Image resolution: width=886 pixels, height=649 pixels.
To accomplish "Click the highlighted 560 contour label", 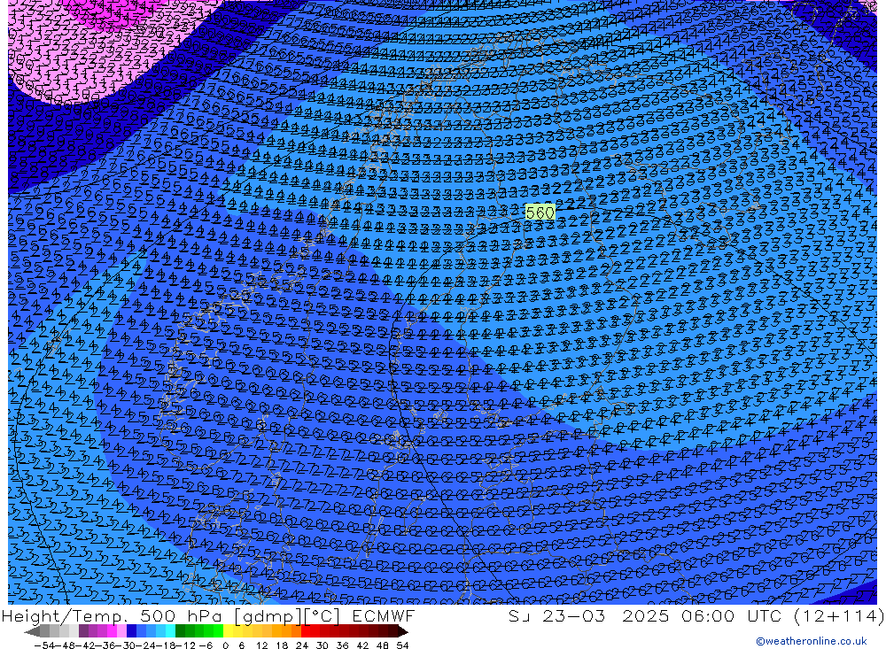I will click(x=540, y=212).
